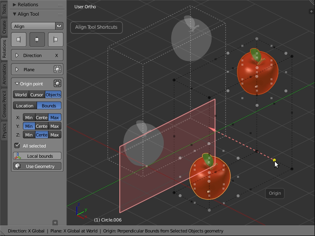Enable Location mode instead of Bounds
Screen dimensions: 315x236
(25, 105)
